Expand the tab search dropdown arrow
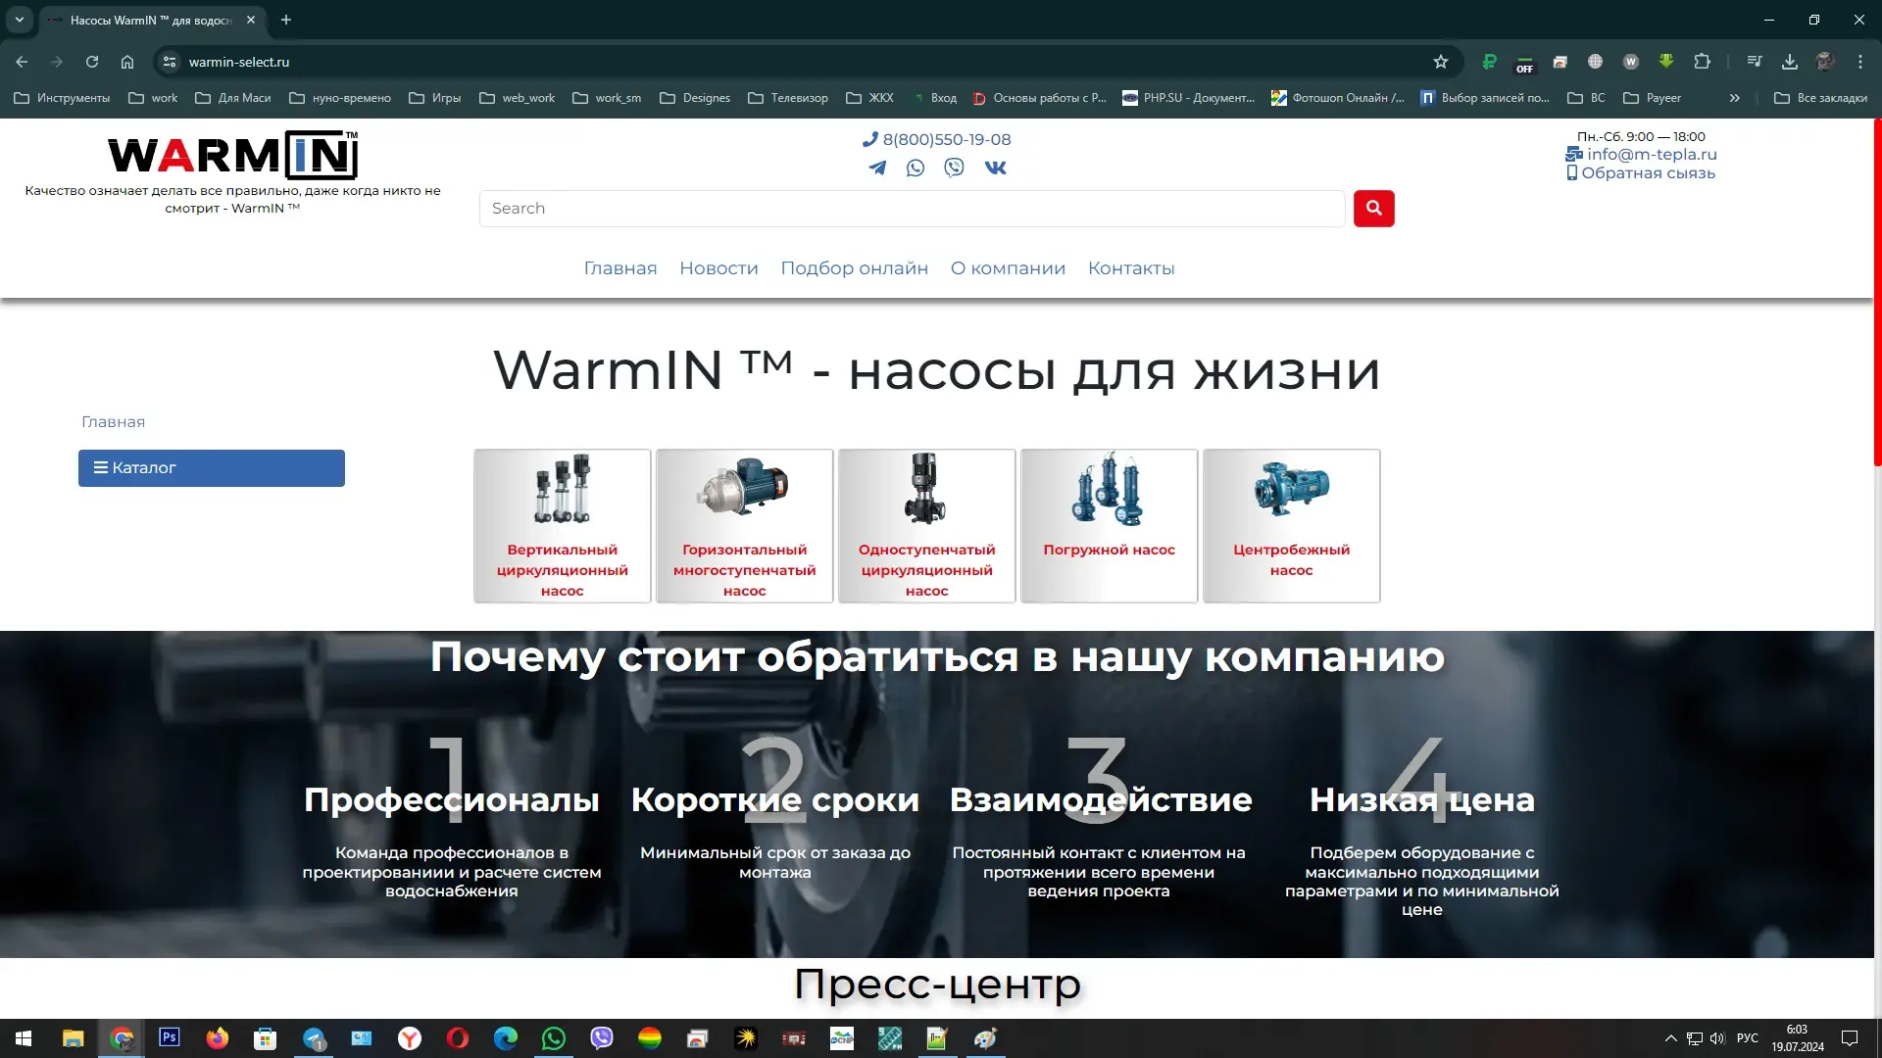This screenshot has width=1882, height=1058. tap(19, 20)
